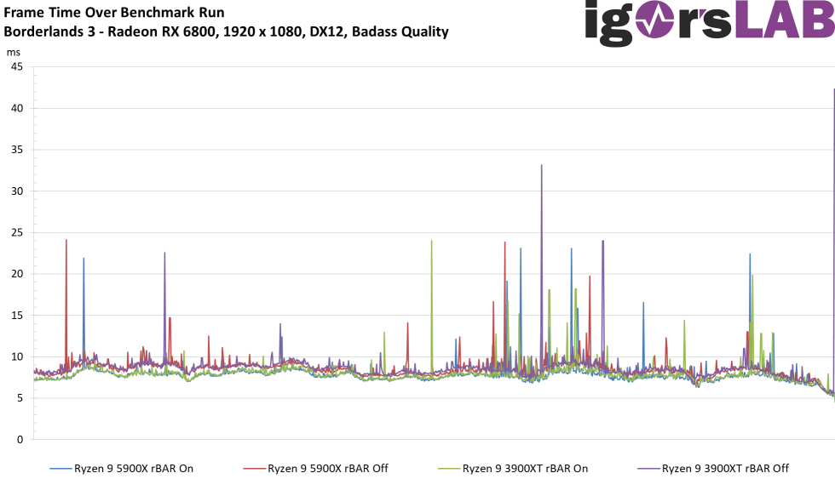Click the 5 y-axis label
This screenshot has height=496, width=835.
pyautogui.click(x=20, y=398)
